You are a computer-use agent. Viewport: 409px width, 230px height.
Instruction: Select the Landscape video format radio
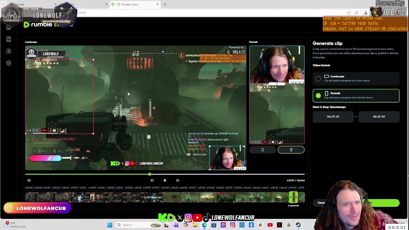[318, 79]
